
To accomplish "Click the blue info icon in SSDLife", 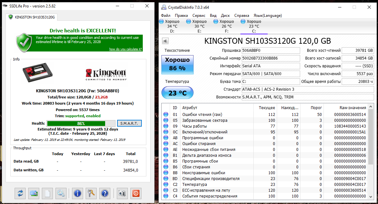I will coord(77,193).
